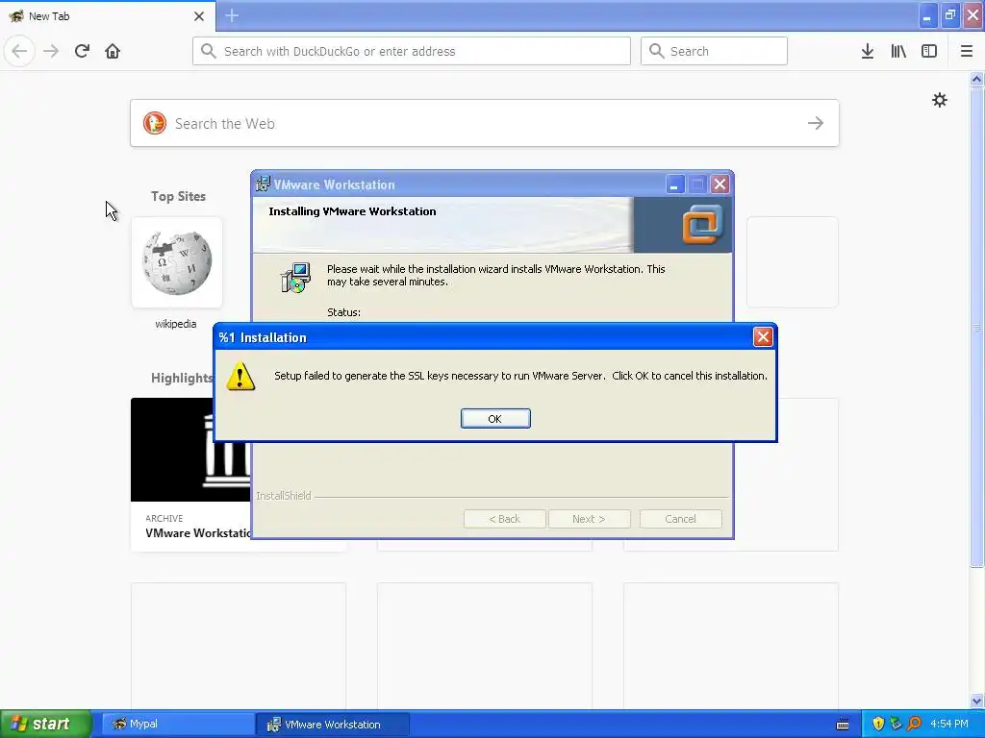This screenshot has height=738, width=985.
Task: Click the magnifier tray icon
Action: tap(914, 724)
